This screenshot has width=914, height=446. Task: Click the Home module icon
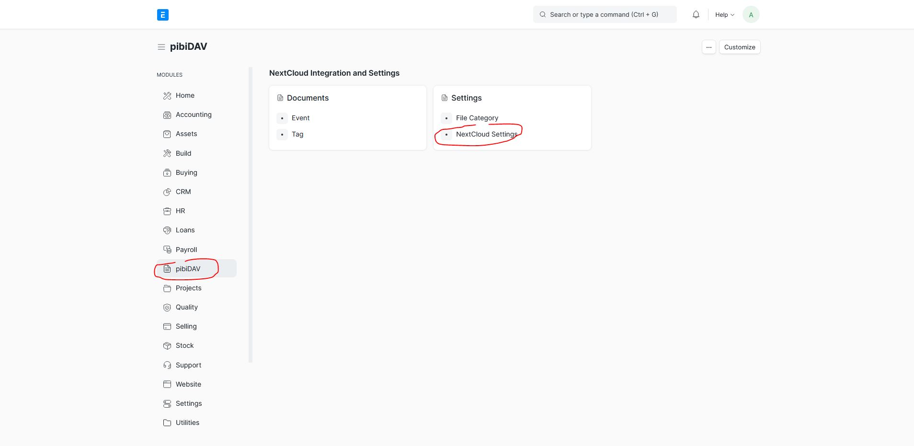[x=167, y=96]
